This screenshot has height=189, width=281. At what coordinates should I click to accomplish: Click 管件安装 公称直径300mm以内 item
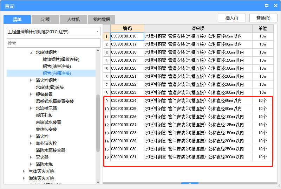click(198, 157)
